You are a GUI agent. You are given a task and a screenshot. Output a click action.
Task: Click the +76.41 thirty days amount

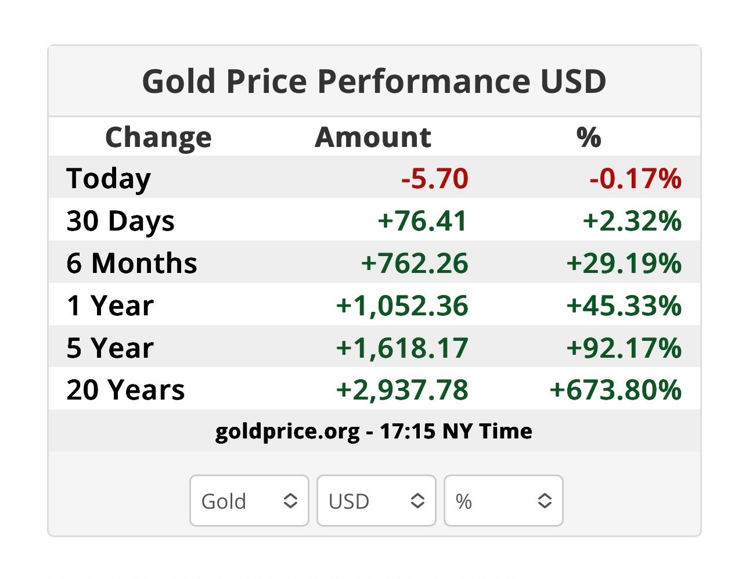tap(423, 221)
